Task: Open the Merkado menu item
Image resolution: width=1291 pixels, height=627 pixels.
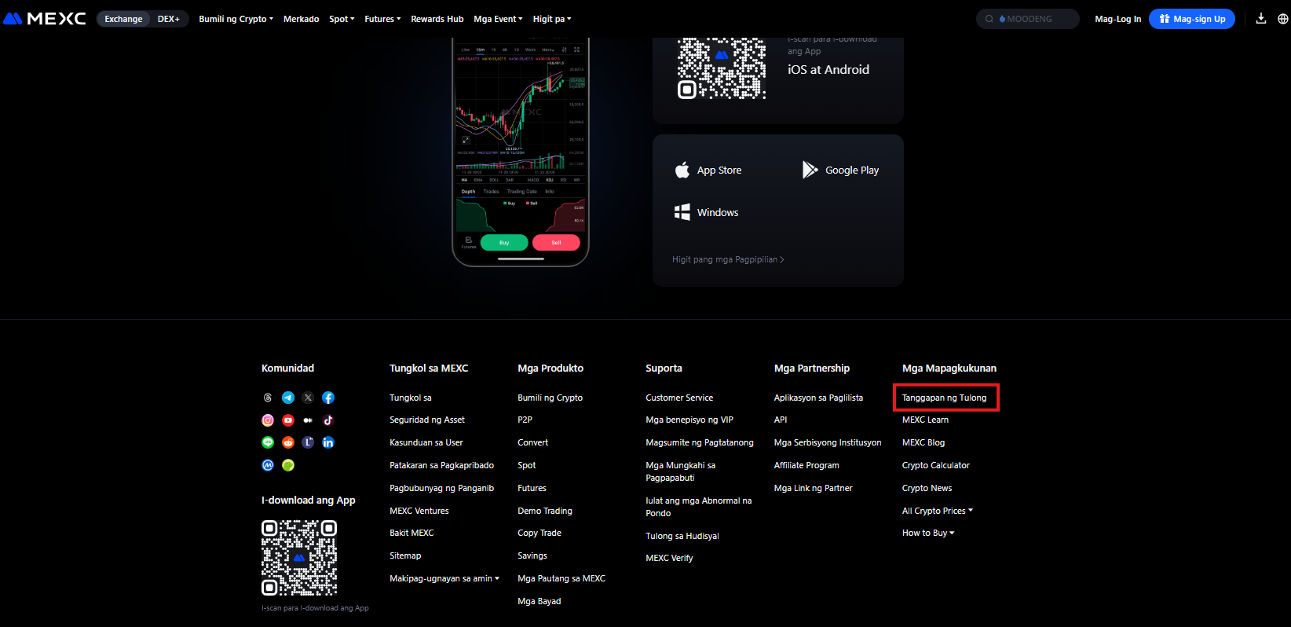Action: pyautogui.click(x=302, y=19)
